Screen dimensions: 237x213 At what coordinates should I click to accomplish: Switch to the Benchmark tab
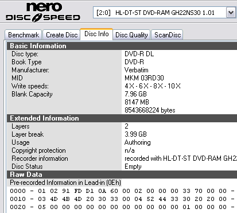24,35
